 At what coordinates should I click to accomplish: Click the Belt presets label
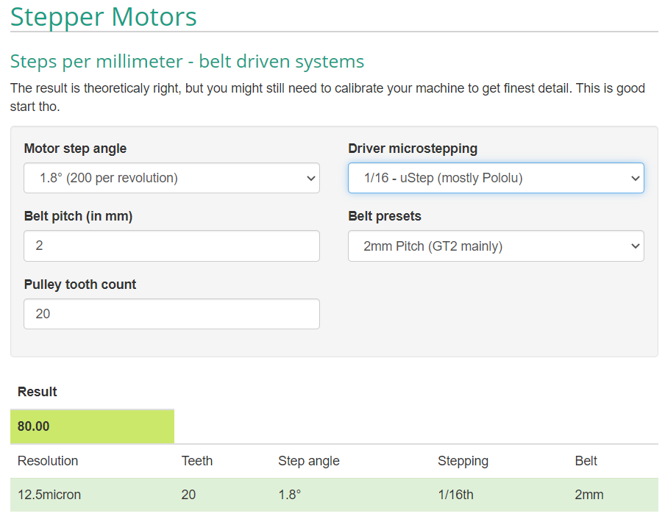tap(384, 216)
